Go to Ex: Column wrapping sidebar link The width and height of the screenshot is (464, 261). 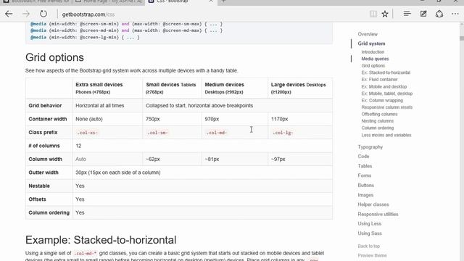(382, 100)
